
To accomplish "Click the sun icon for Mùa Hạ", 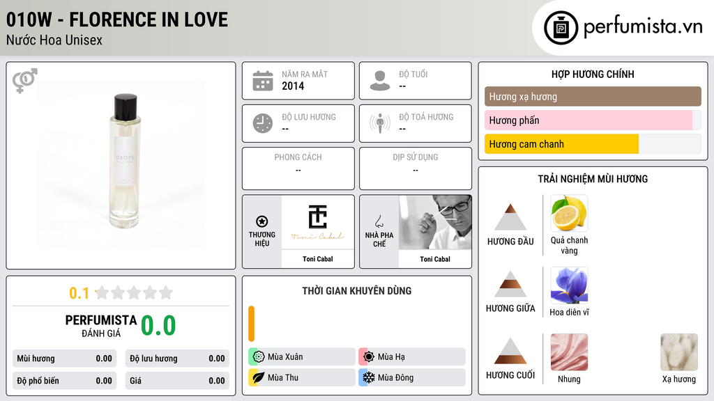I will tap(368, 357).
